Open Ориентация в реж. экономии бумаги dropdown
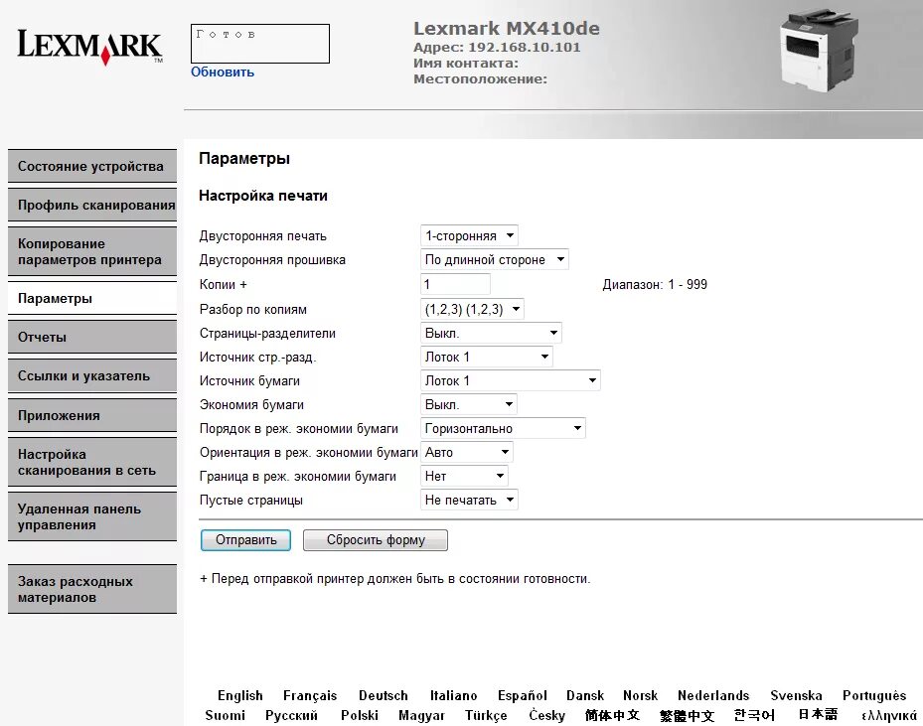This screenshot has width=923, height=726. 467,453
